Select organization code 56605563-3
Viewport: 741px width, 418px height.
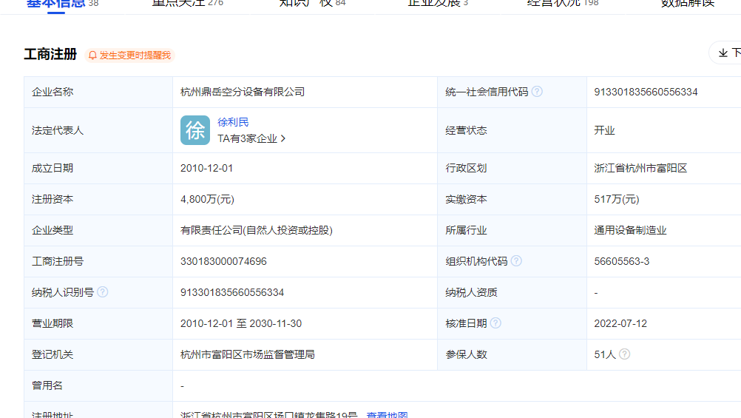click(621, 261)
